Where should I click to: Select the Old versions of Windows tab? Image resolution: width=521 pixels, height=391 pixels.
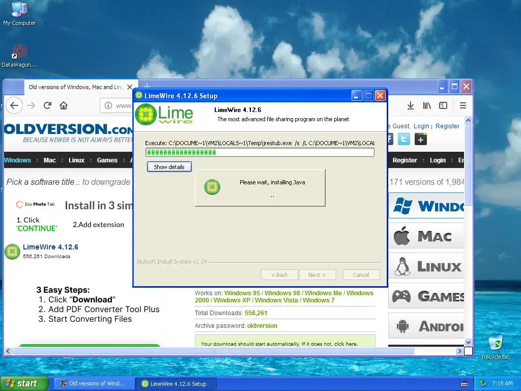tap(76, 87)
